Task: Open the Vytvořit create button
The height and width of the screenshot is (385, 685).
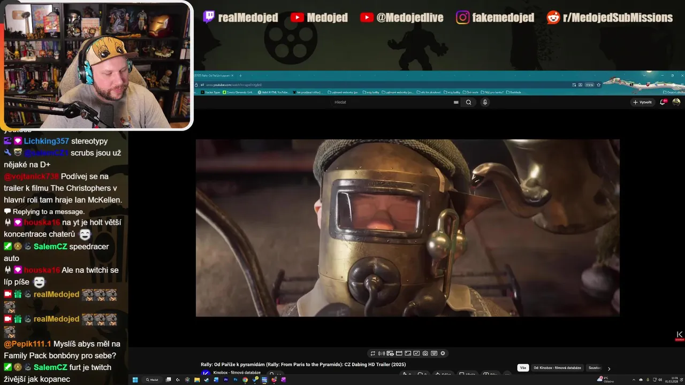Action: [x=642, y=102]
